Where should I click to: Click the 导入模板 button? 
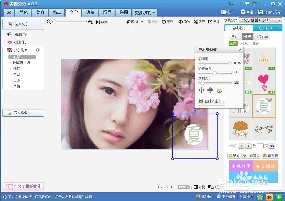pos(23,113)
